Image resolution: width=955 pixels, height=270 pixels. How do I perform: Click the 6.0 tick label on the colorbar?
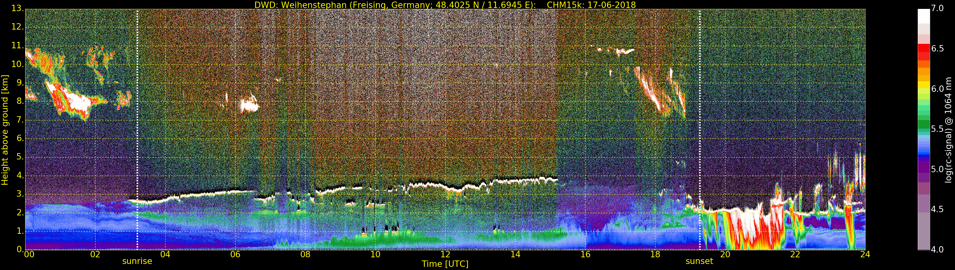pos(937,89)
